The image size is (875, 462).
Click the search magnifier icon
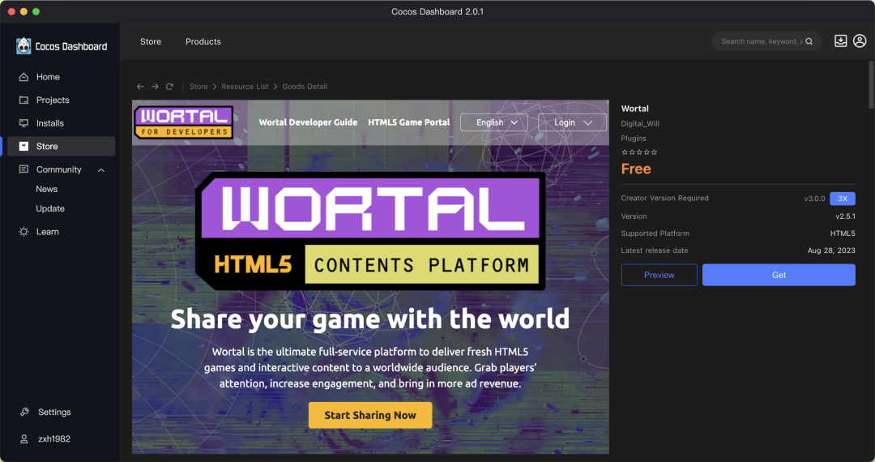[809, 41]
